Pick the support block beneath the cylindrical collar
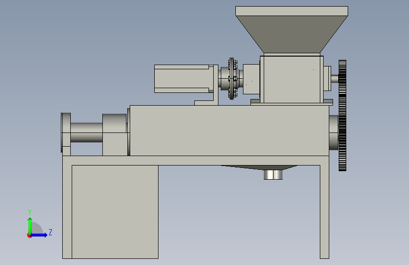This screenshot has height=265, width=409. coord(115,144)
